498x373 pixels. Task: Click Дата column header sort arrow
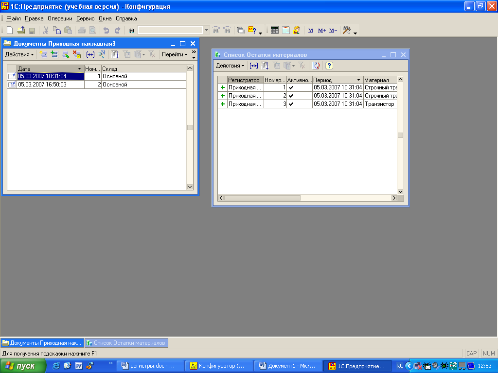[79, 69]
